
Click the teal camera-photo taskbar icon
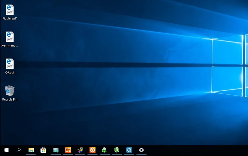tap(56, 150)
